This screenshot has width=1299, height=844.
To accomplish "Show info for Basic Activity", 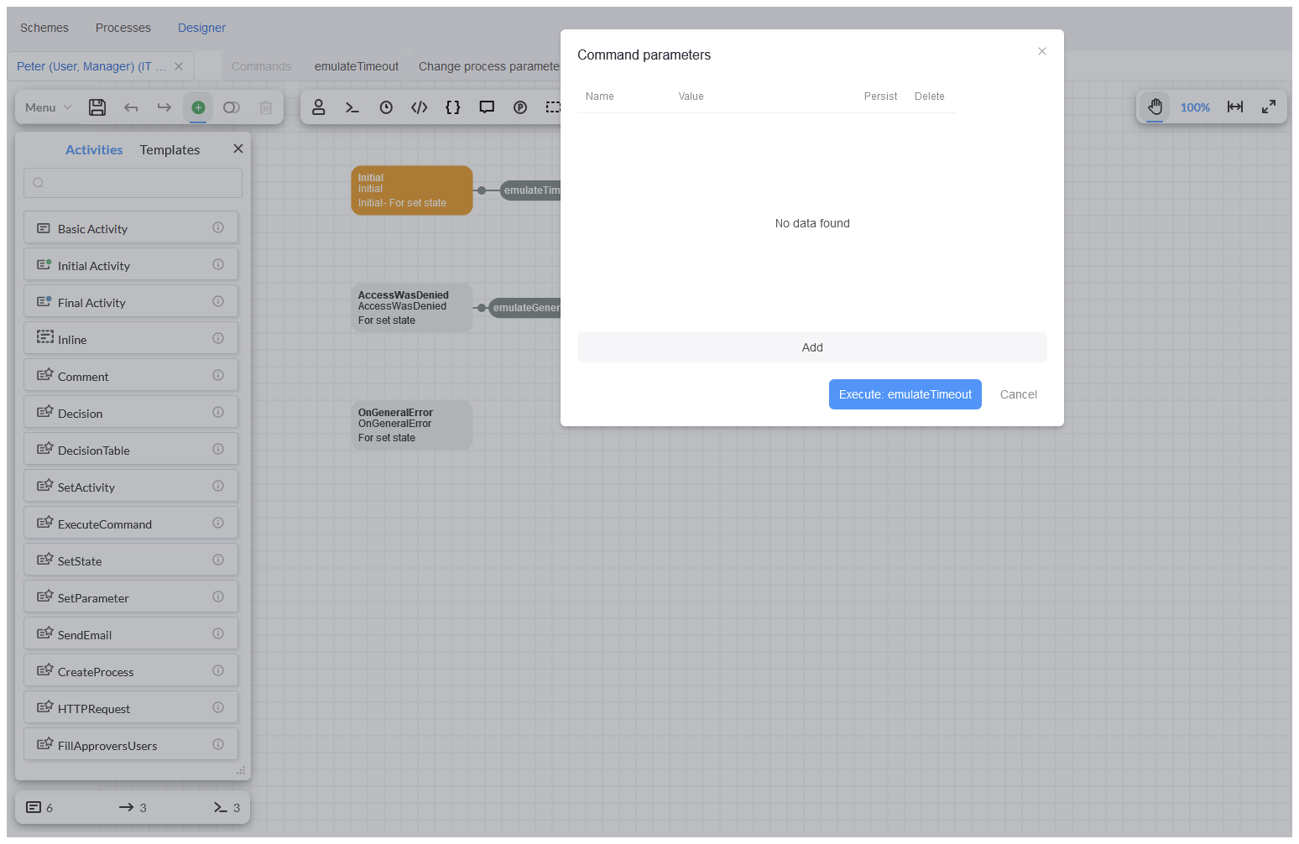I will [218, 227].
